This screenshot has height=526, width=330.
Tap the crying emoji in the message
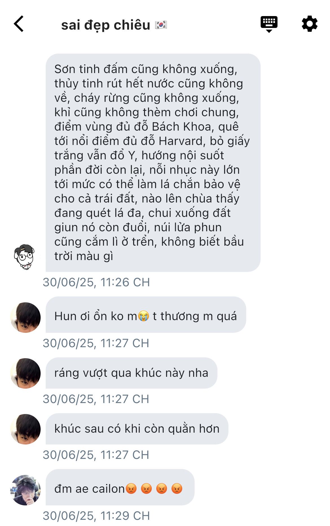pos(144,316)
